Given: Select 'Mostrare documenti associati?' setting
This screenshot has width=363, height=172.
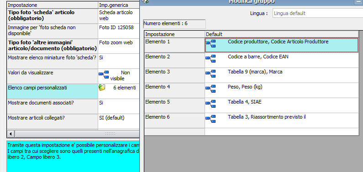Looking at the screenshot, I should click(53, 106).
